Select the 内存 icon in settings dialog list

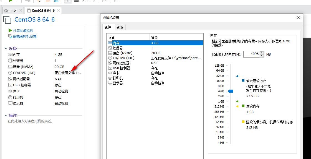tap(110, 43)
